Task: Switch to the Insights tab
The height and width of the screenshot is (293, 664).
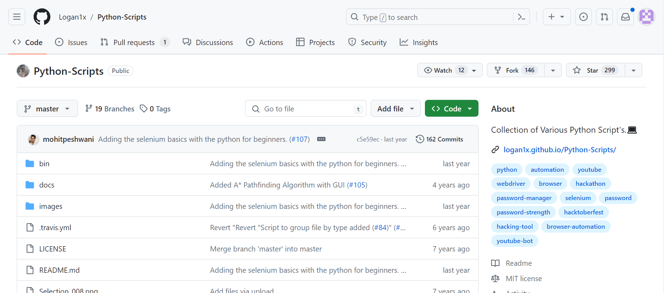Action: [x=419, y=42]
